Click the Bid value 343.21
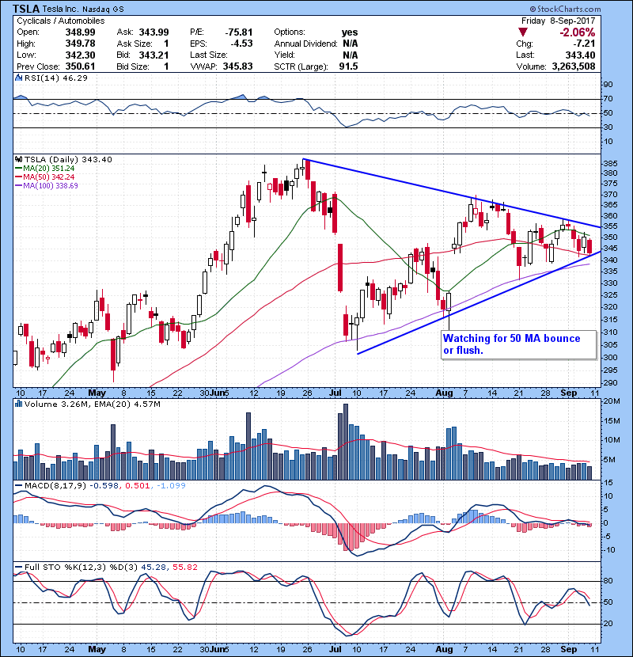 (x=154, y=55)
